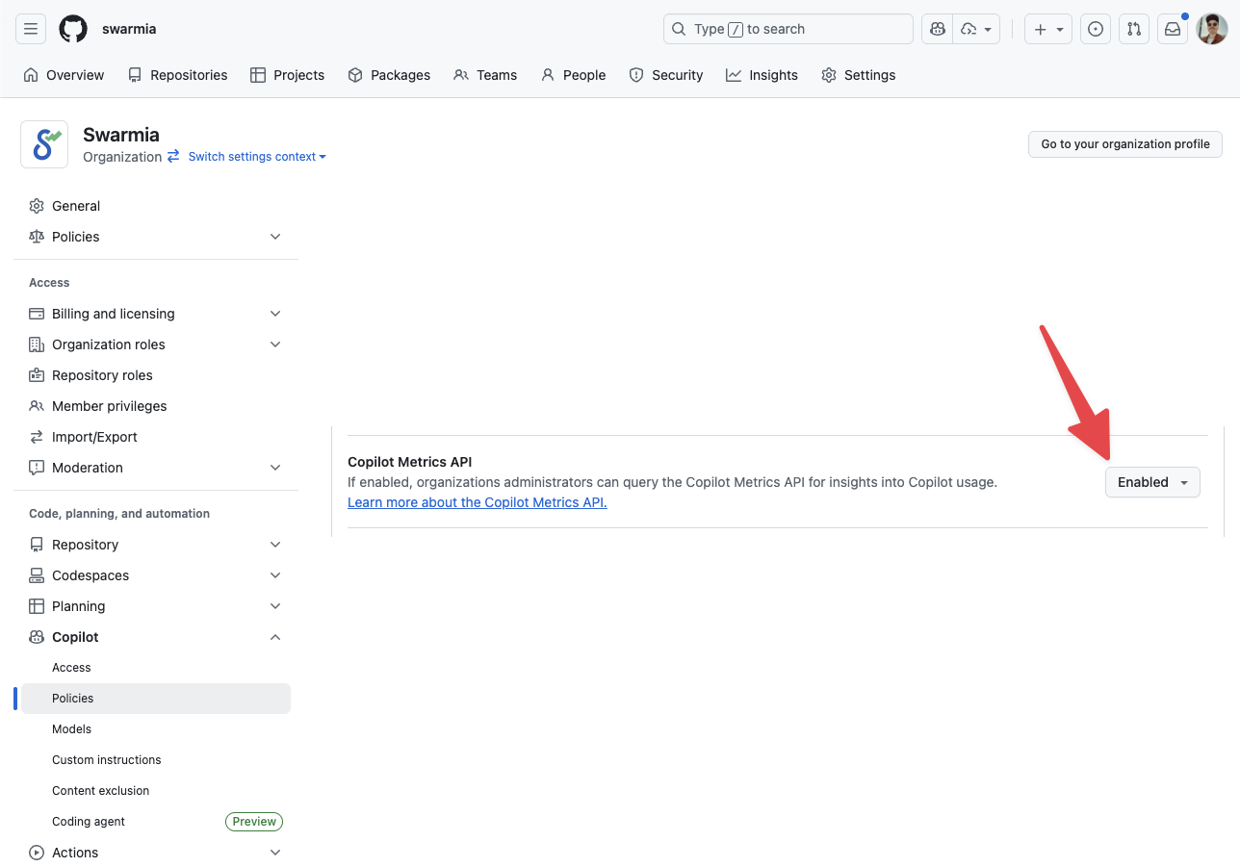Click the user profile avatar
The height and width of the screenshot is (867, 1240).
click(x=1212, y=29)
